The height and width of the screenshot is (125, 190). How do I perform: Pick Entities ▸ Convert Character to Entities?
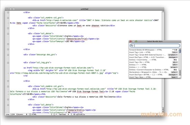tap(153, 70)
